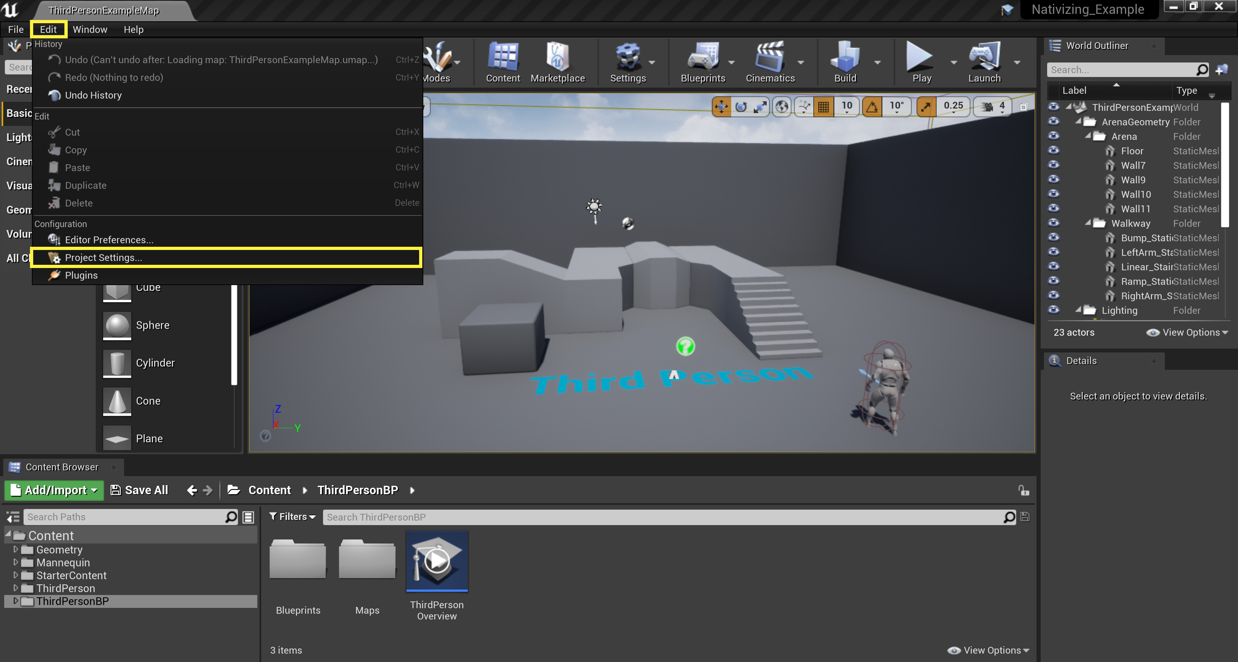The width and height of the screenshot is (1238, 662).
Task: Open Plugins from the Edit menu
Action: tap(81, 275)
